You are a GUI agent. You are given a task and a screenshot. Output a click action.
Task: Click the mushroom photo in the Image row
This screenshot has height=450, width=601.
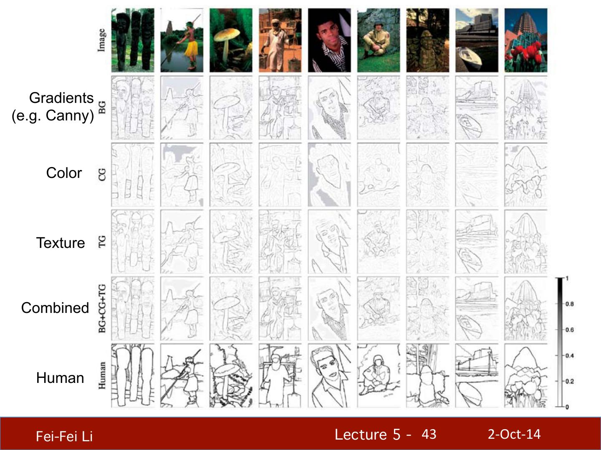click(x=231, y=40)
